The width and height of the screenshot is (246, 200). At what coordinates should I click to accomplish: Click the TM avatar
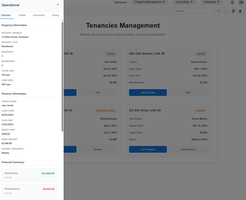pyautogui.click(x=241, y=2)
